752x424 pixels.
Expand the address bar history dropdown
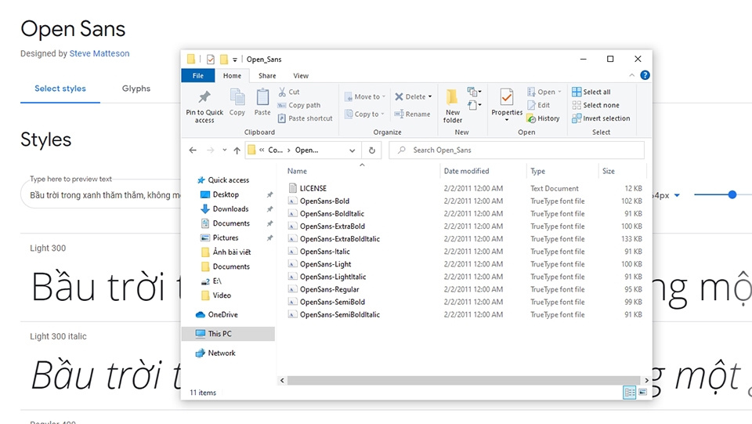[352, 150]
